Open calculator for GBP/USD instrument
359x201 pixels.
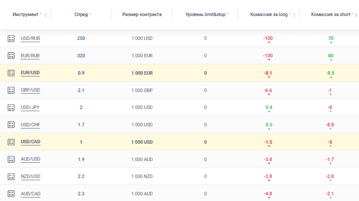[x=11, y=90]
